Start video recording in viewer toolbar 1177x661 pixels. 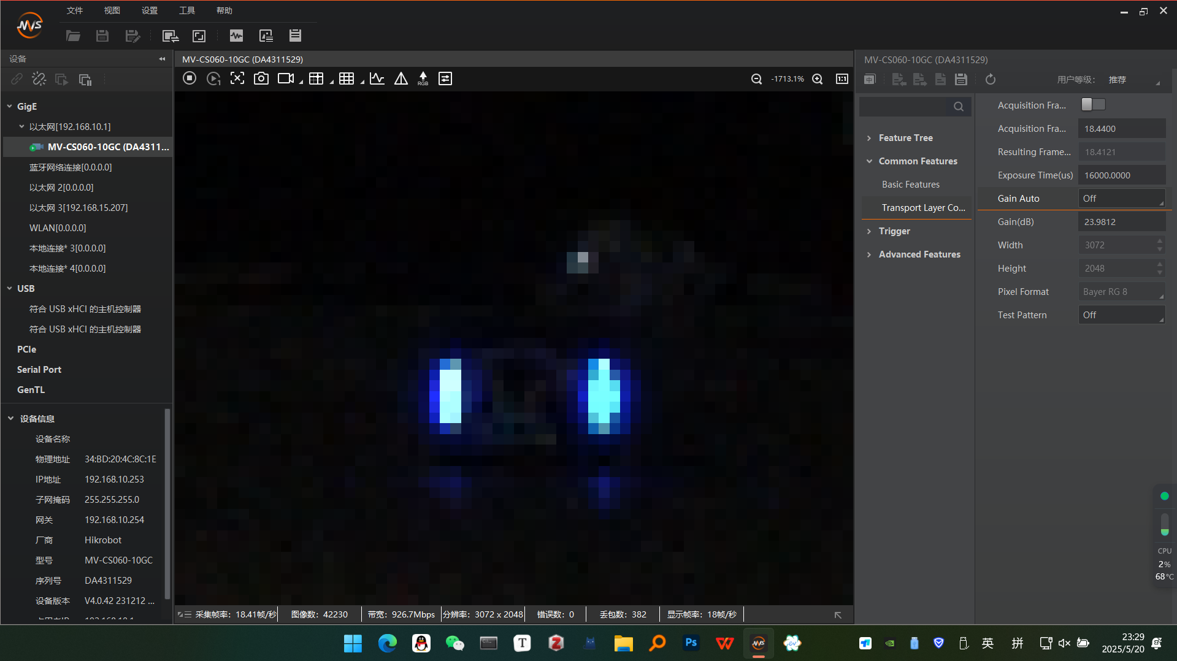click(286, 78)
